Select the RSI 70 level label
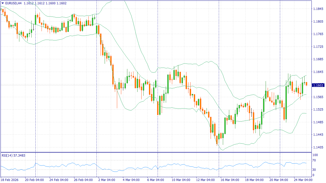The image size is (326, 183). (314, 160)
